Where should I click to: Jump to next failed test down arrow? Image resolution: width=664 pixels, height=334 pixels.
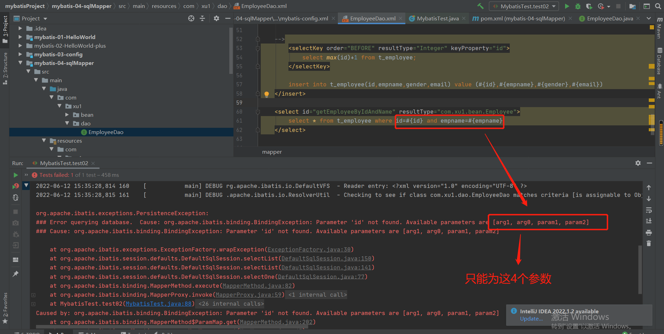[x=649, y=199]
